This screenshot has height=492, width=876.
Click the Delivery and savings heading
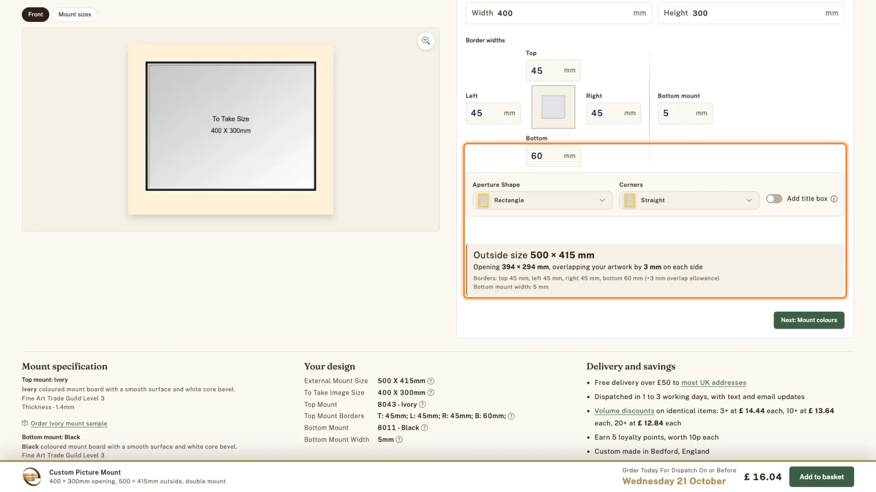(631, 366)
